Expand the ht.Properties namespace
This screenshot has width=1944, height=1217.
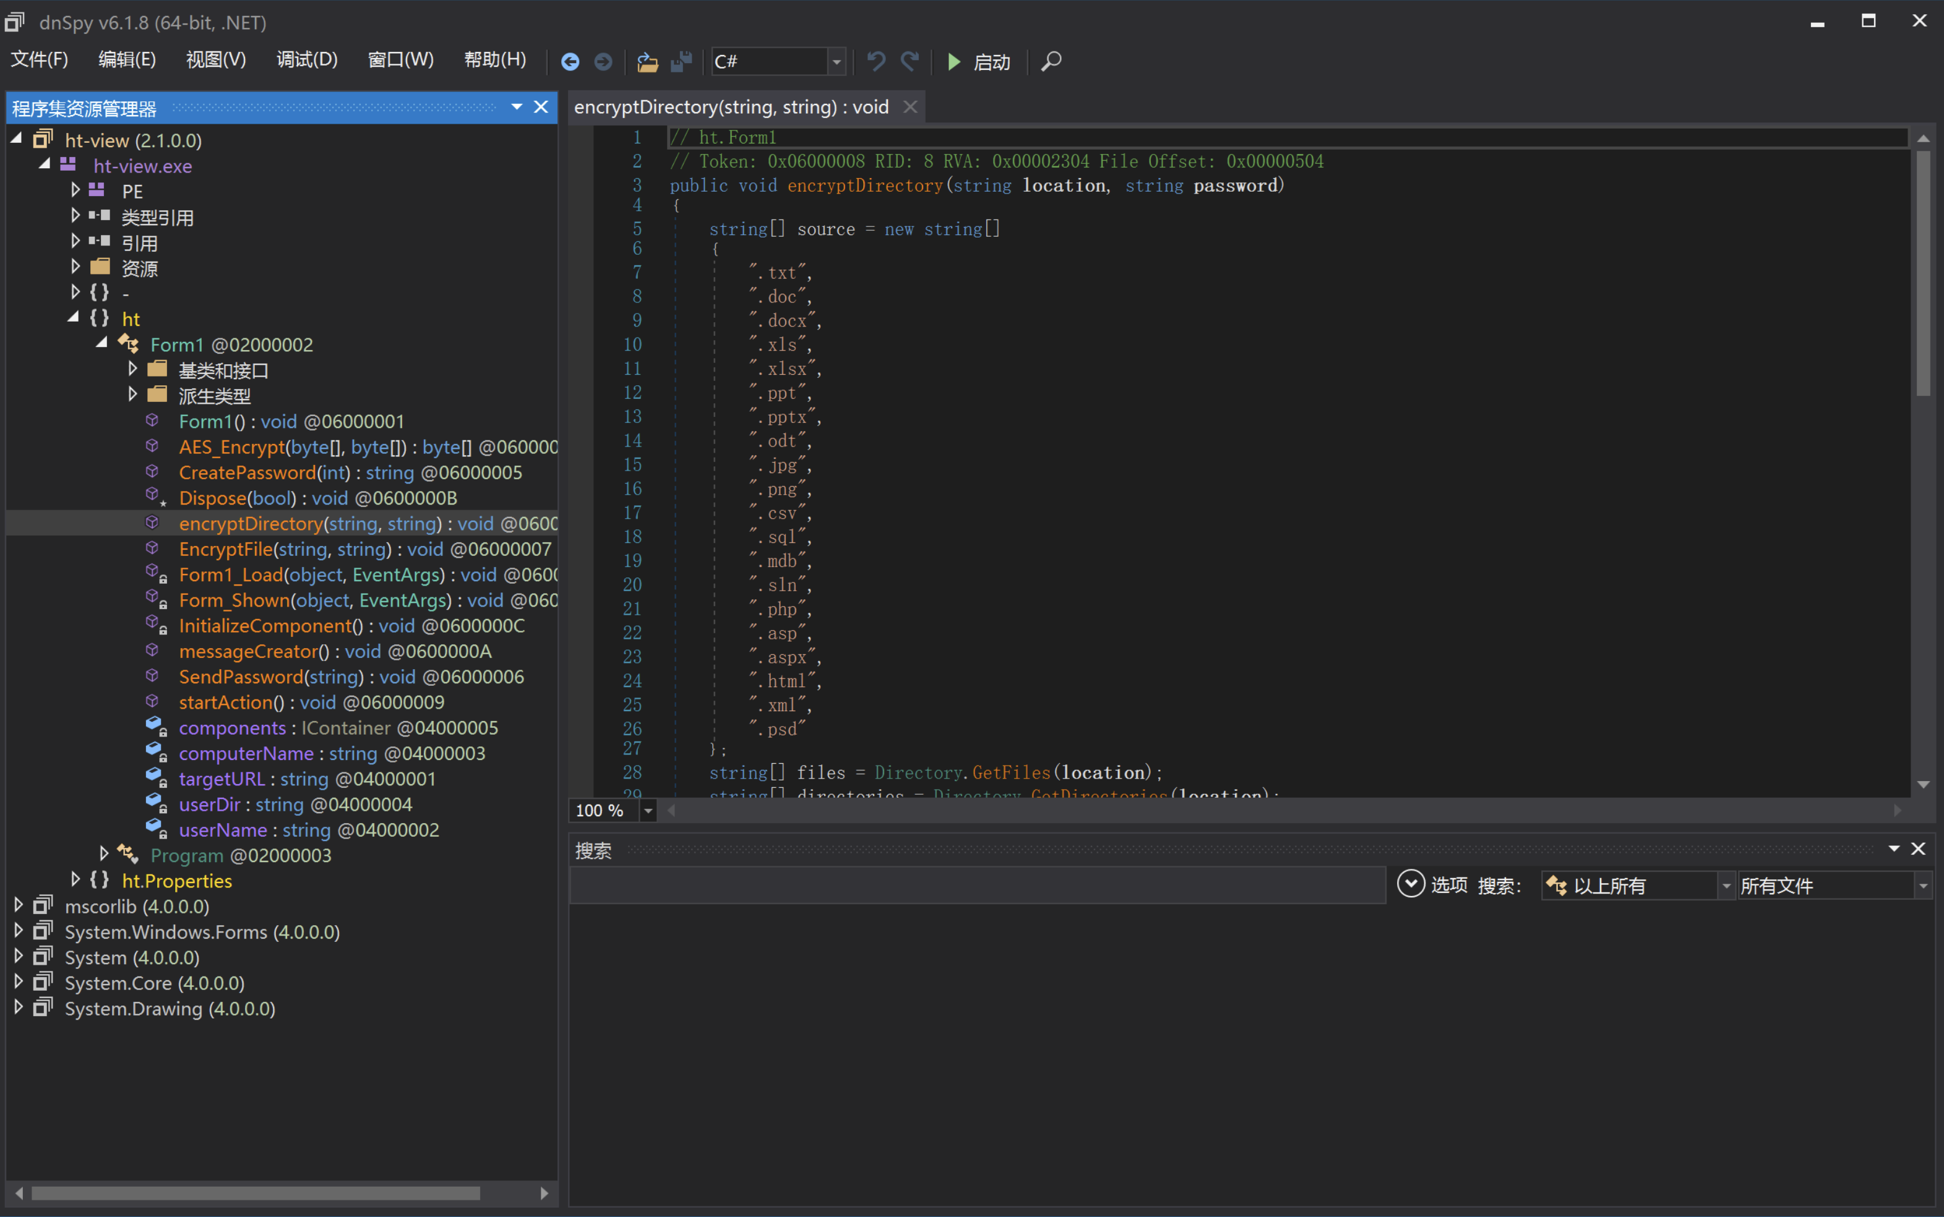click(x=75, y=879)
